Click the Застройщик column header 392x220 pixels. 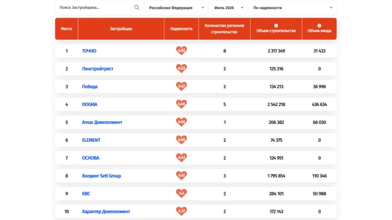121,29
